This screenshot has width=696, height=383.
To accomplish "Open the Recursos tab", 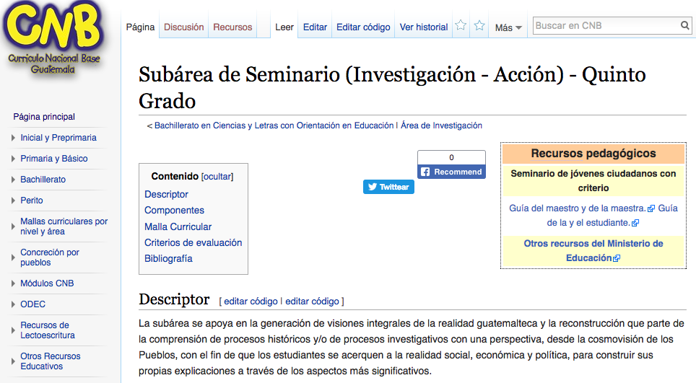I will click(232, 27).
